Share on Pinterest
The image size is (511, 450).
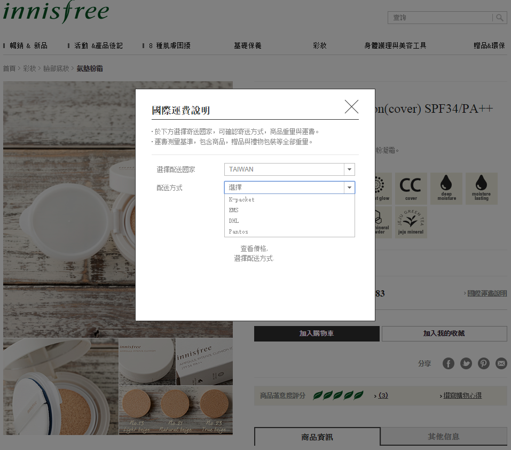(484, 363)
